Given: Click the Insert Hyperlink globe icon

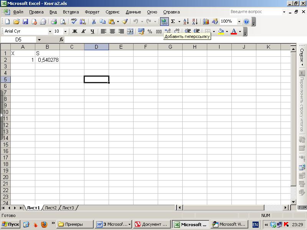Looking at the screenshot, I should [164, 21].
